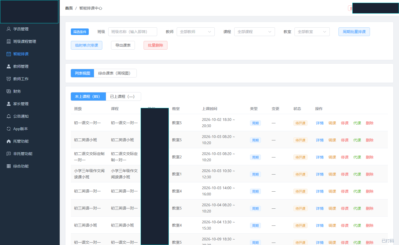Click 调课 for 初二英语小班 row

click(332, 140)
